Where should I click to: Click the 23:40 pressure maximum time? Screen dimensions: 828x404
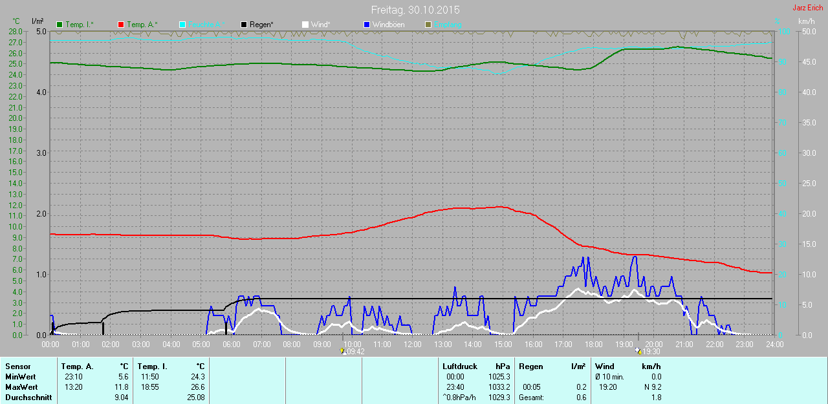point(455,387)
